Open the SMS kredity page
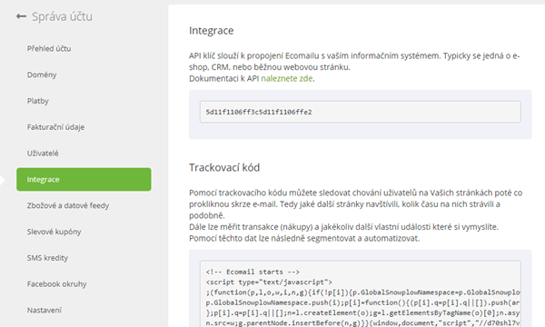The width and height of the screenshot is (545, 327). 47,258
